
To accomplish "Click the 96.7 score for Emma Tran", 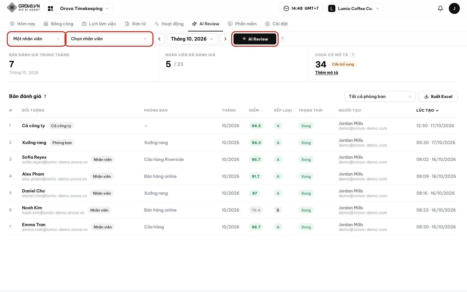I will pyautogui.click(x=256, y=227).
